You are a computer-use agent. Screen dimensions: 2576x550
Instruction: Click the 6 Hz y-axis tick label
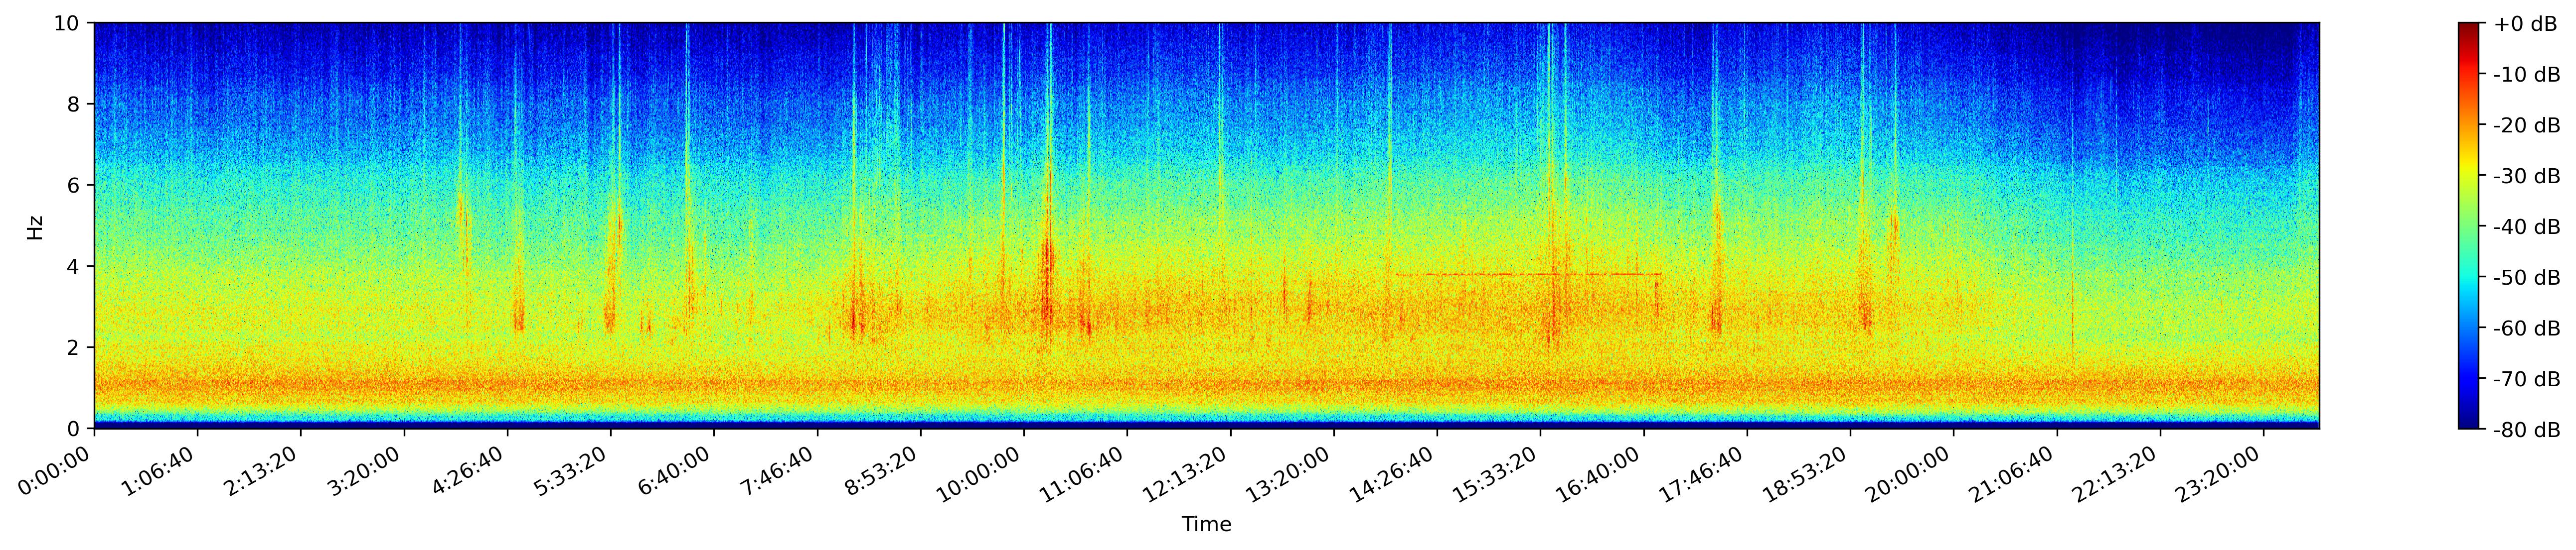(x=73, y=186)
